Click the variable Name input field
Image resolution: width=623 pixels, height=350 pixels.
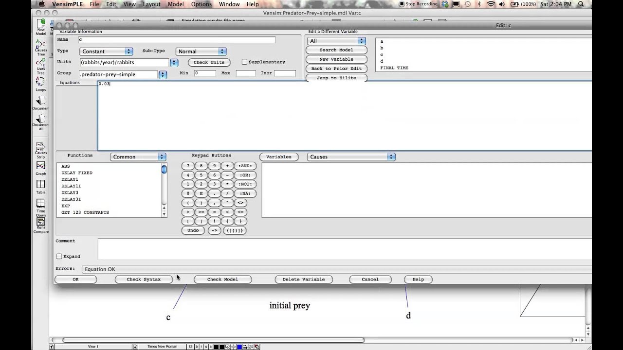pos(177,40)
